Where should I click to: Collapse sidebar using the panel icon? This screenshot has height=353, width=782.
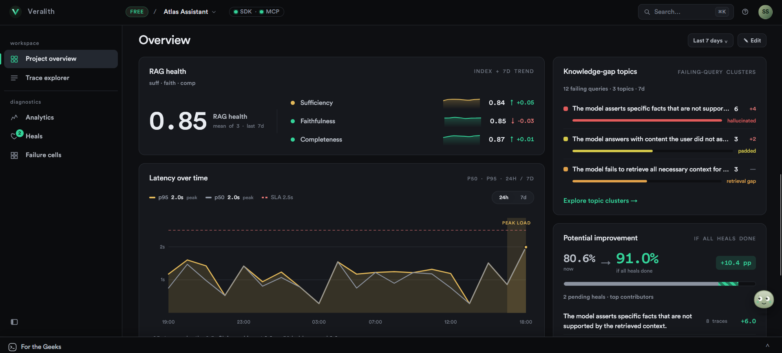pos(14,322)
